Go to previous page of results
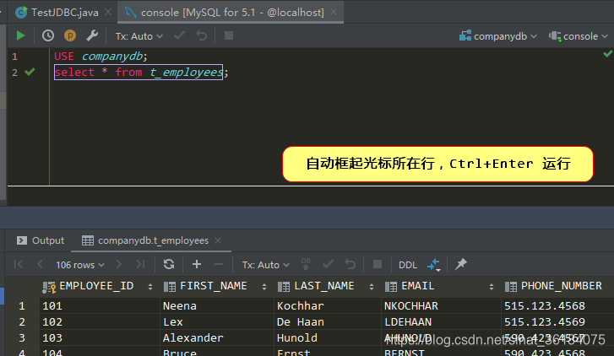The height and width of the screenshot is (356, 614). (40, 264)
